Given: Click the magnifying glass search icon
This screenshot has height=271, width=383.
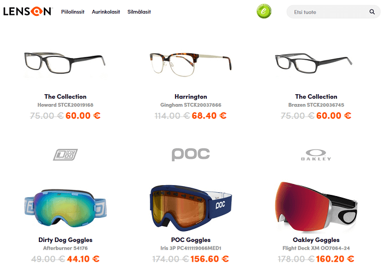Looking at the screenshot, I should click(x=372, y=11).
